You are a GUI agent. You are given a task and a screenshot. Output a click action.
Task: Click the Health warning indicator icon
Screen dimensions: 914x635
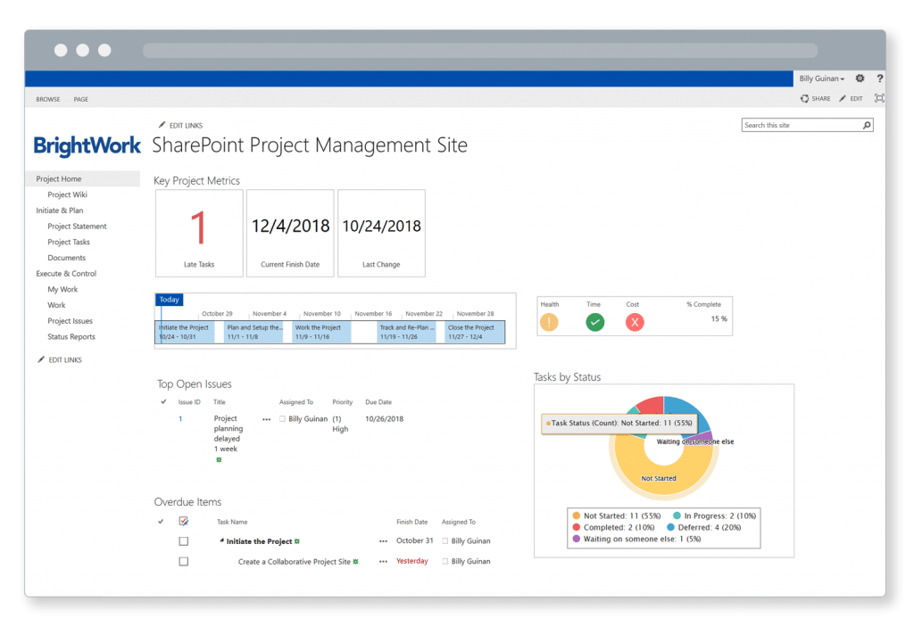point(551,322)
